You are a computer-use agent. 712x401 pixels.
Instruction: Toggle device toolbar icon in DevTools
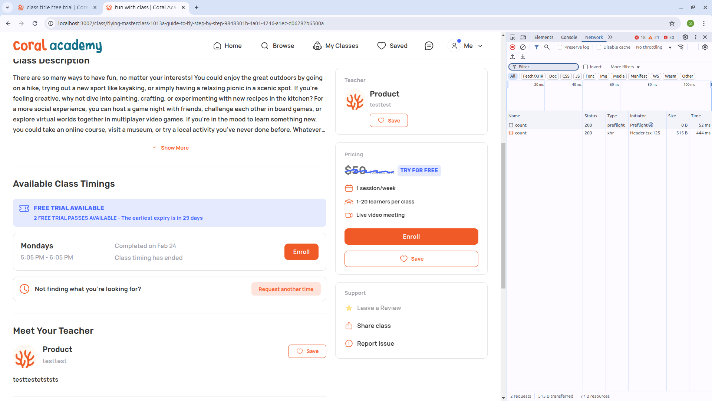(x=523, y=37)
